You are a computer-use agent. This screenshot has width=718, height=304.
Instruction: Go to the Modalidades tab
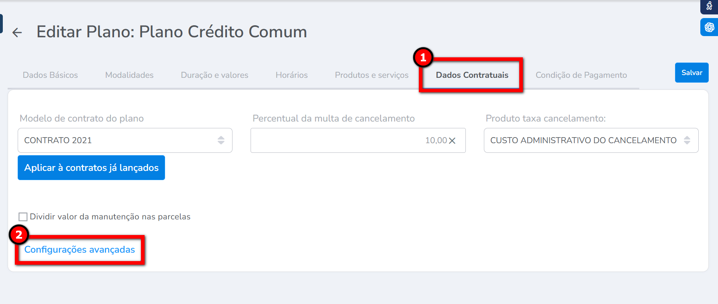coord(129,75)
